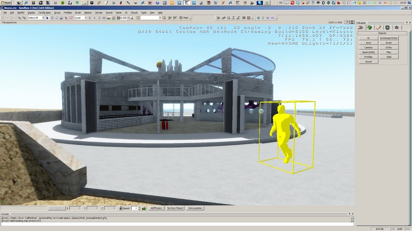This screenshot has width=412, height=231.
Task: Click the green character editor icon
Action: [263, 18]
